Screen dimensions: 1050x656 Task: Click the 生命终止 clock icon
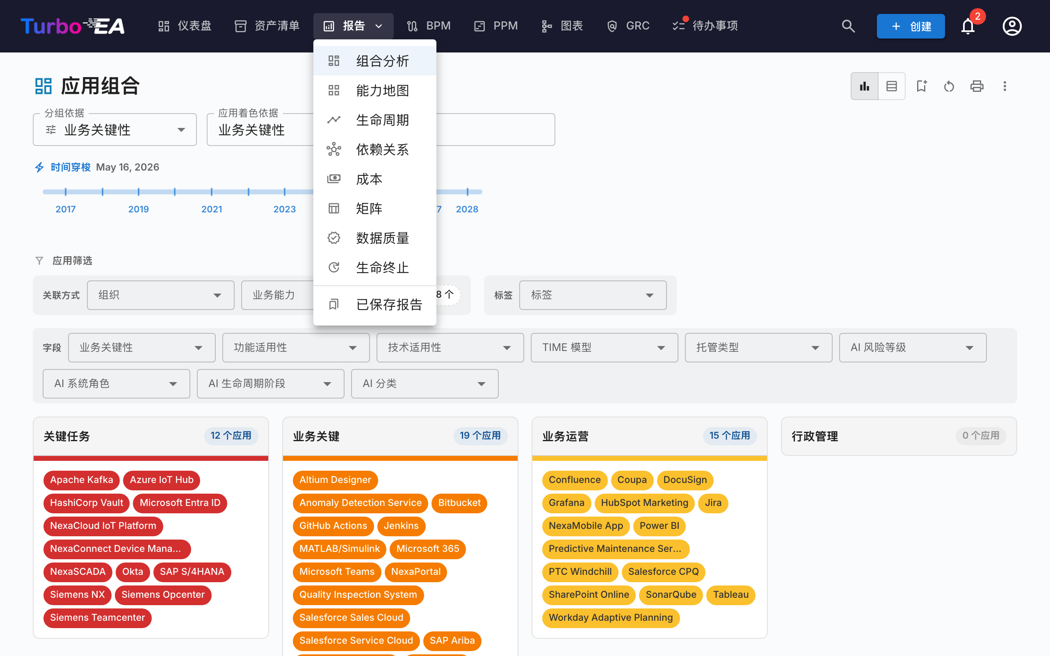pyautogui.click(x=333, y=267)
